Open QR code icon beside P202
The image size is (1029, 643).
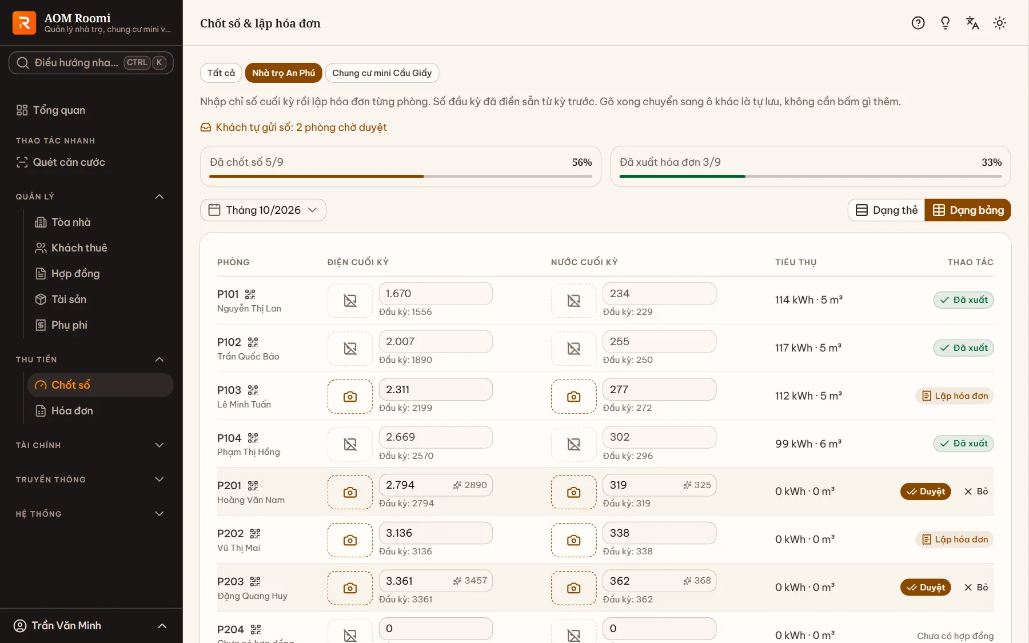(255, 533)
